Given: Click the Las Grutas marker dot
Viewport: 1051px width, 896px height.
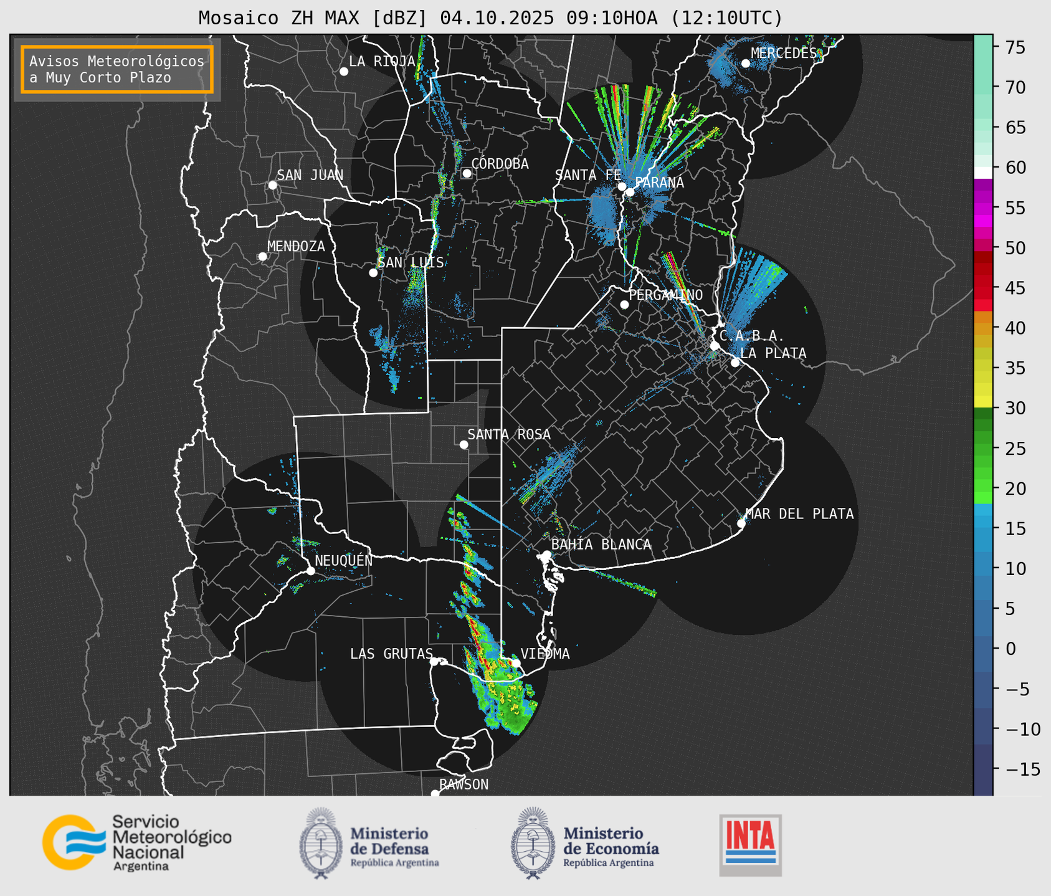Looking at the screenshot, I should point(434,661).
